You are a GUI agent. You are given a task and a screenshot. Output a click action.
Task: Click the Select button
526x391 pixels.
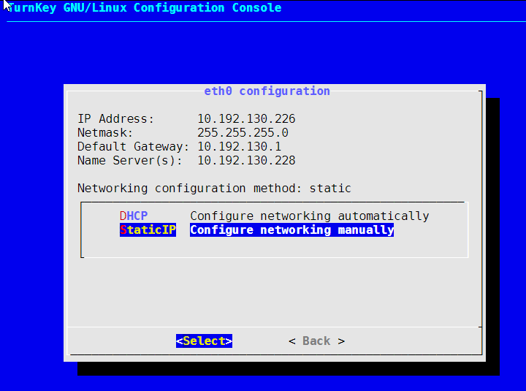[204, 341]
